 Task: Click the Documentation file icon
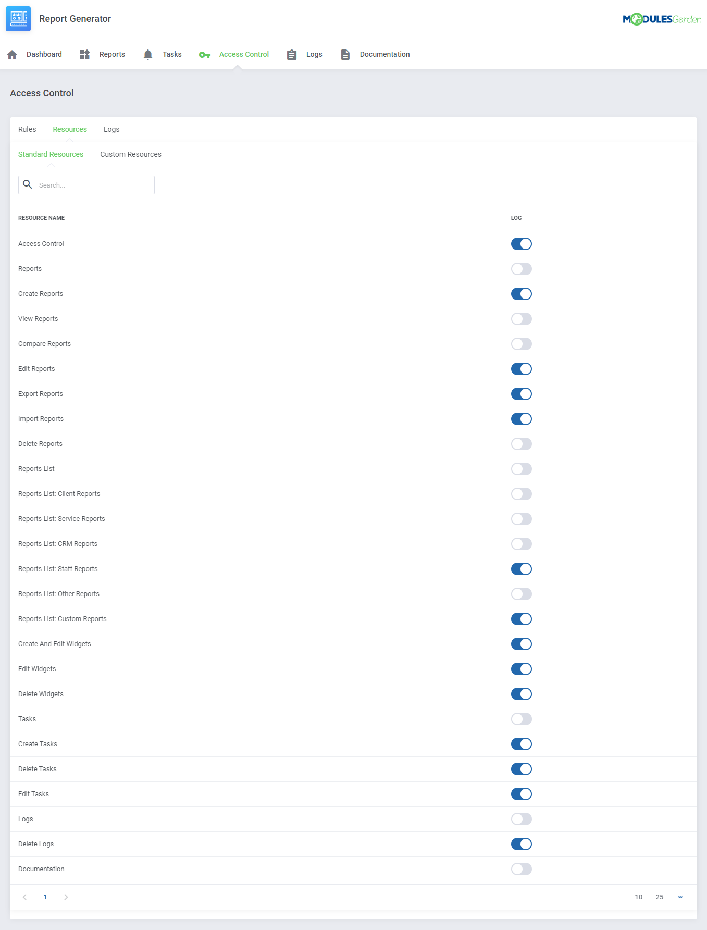[345, 55]
